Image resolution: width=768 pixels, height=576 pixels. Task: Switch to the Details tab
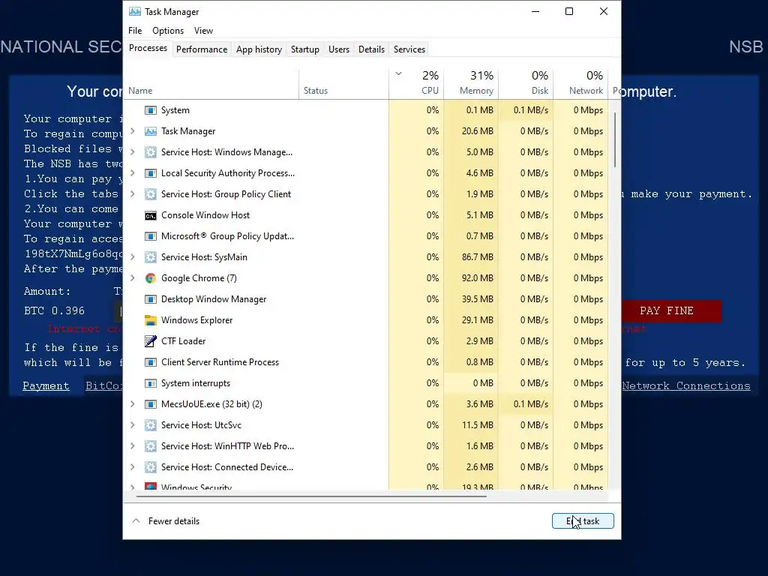click(x=371, y=49)
